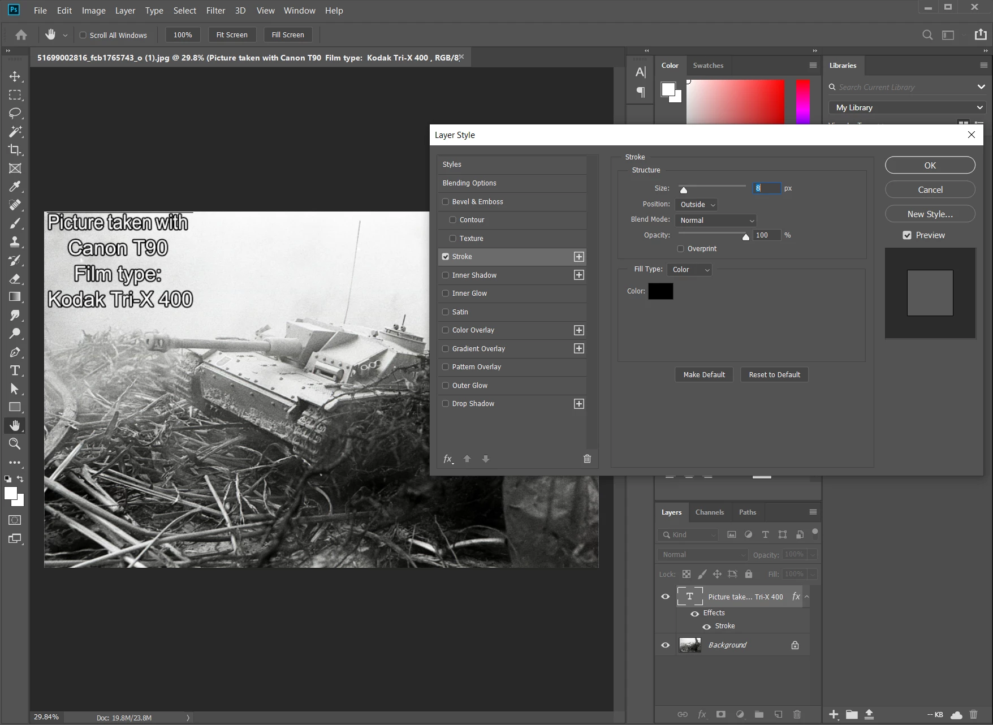The image size is (993, 725).
Task: Hide the text layer visibility eye
Action: coord(666,597)
